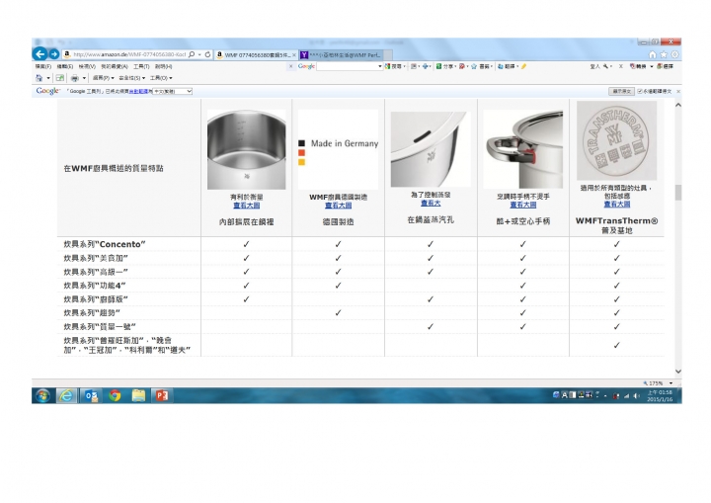711x503 pixels.
Task: Click the Internet Explorer taskbar button
Action: (67, 396)
